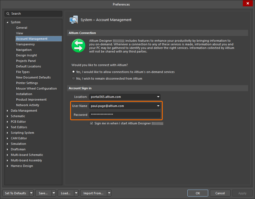Expand the PCB Editor node
This screenshot has height=199, width=255.
pos(7,122)
